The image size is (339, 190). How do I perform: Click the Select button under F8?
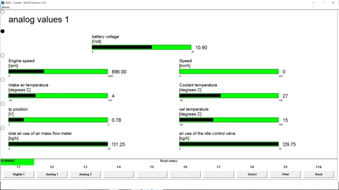coord(252,174)
